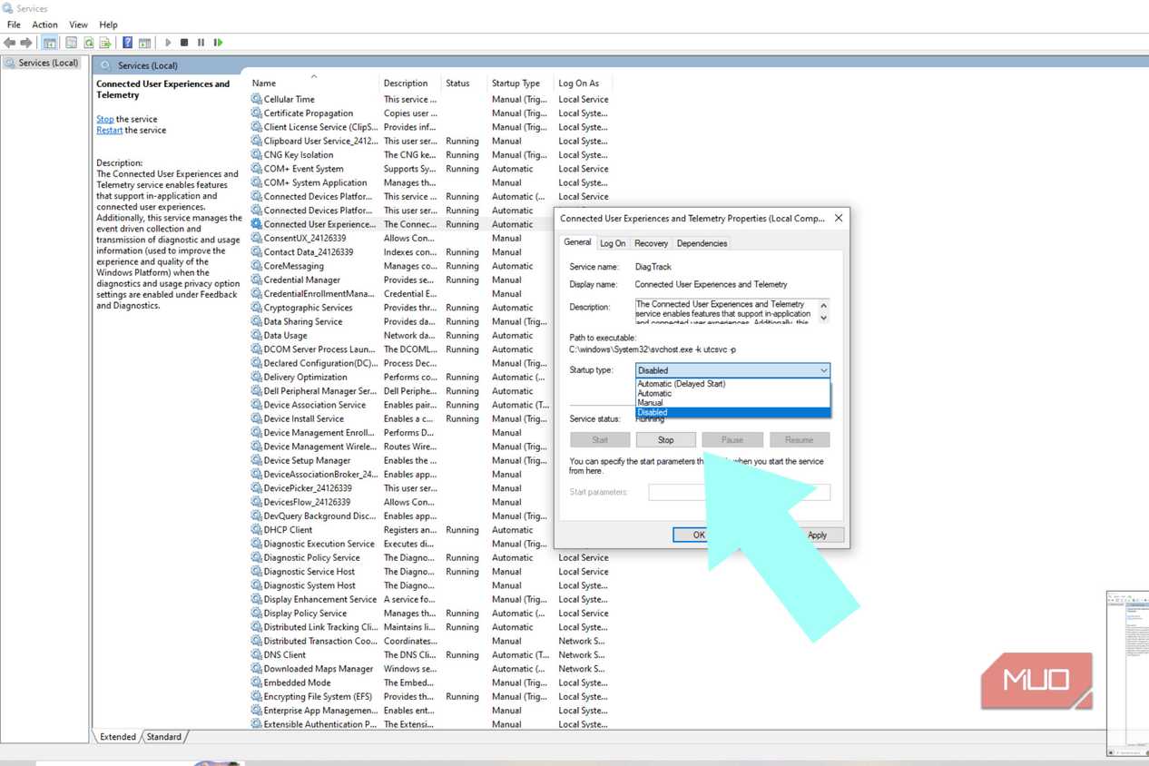Click the Stop Service square icon in the toolbar

tap(184, 43)
